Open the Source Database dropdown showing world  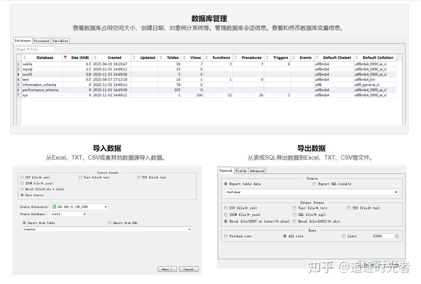pos(84,214)
